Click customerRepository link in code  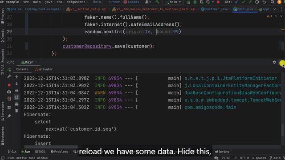tap(87, 46)
